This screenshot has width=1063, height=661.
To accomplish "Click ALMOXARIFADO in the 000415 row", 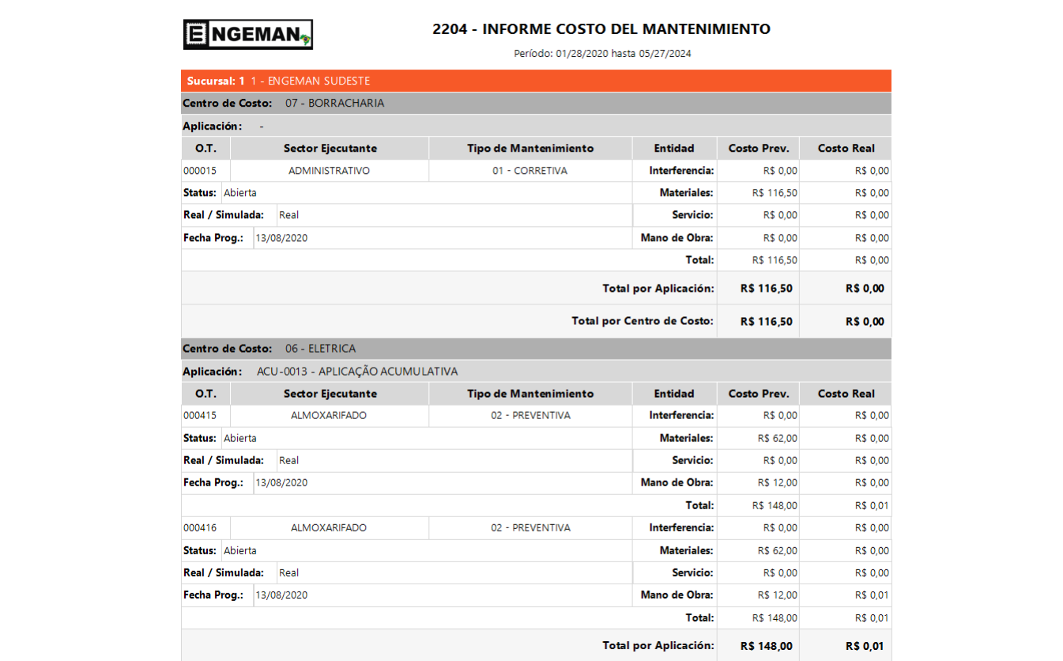I will (329, 415).
